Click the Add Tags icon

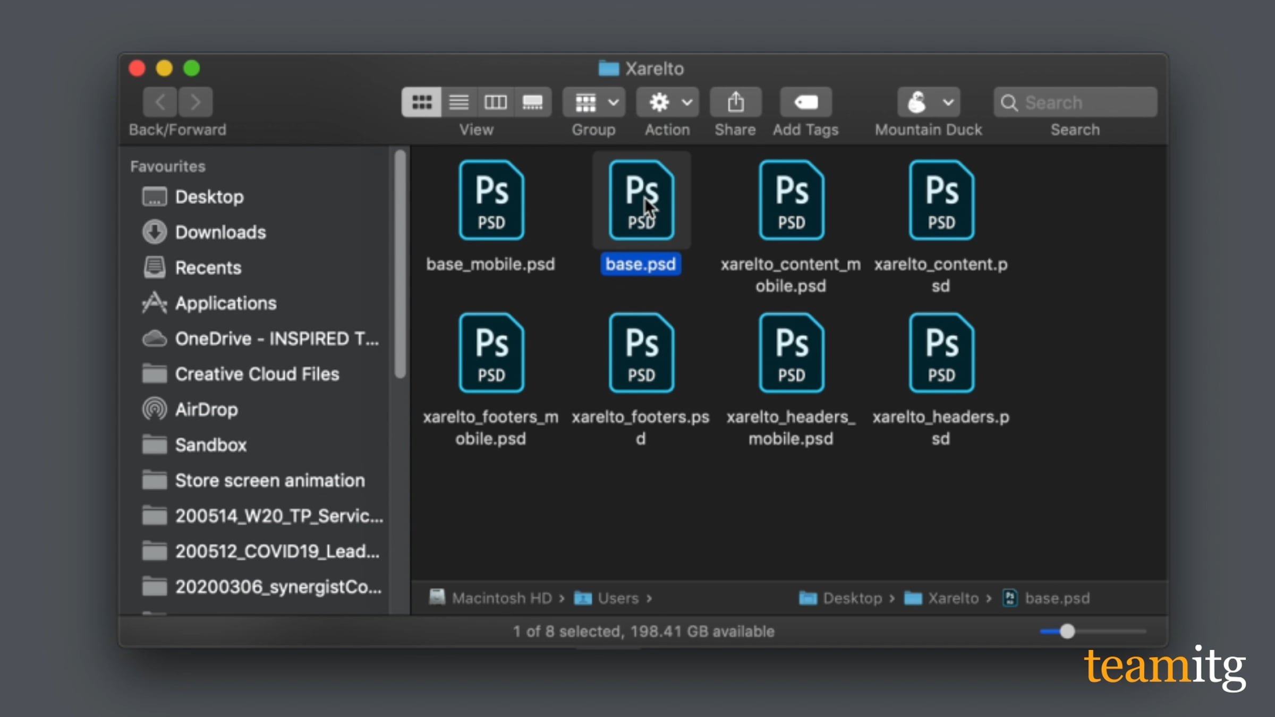(805, 102)
